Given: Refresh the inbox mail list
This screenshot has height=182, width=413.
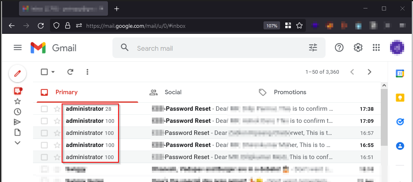Looking at the screenshot, I should (70, 72).
